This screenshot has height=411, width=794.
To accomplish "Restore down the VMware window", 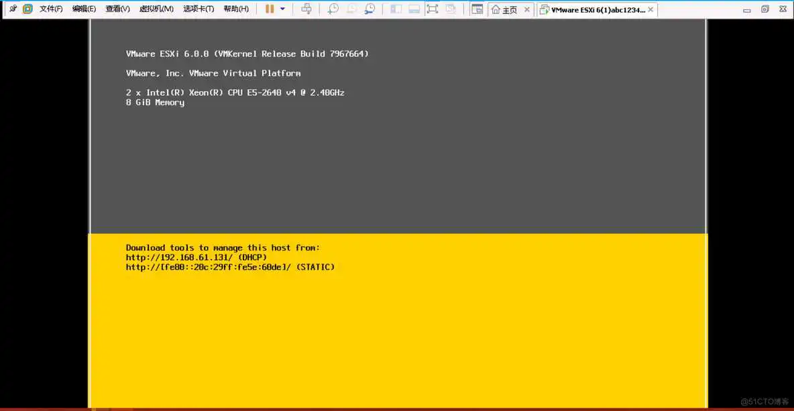I will pos(765,9).
